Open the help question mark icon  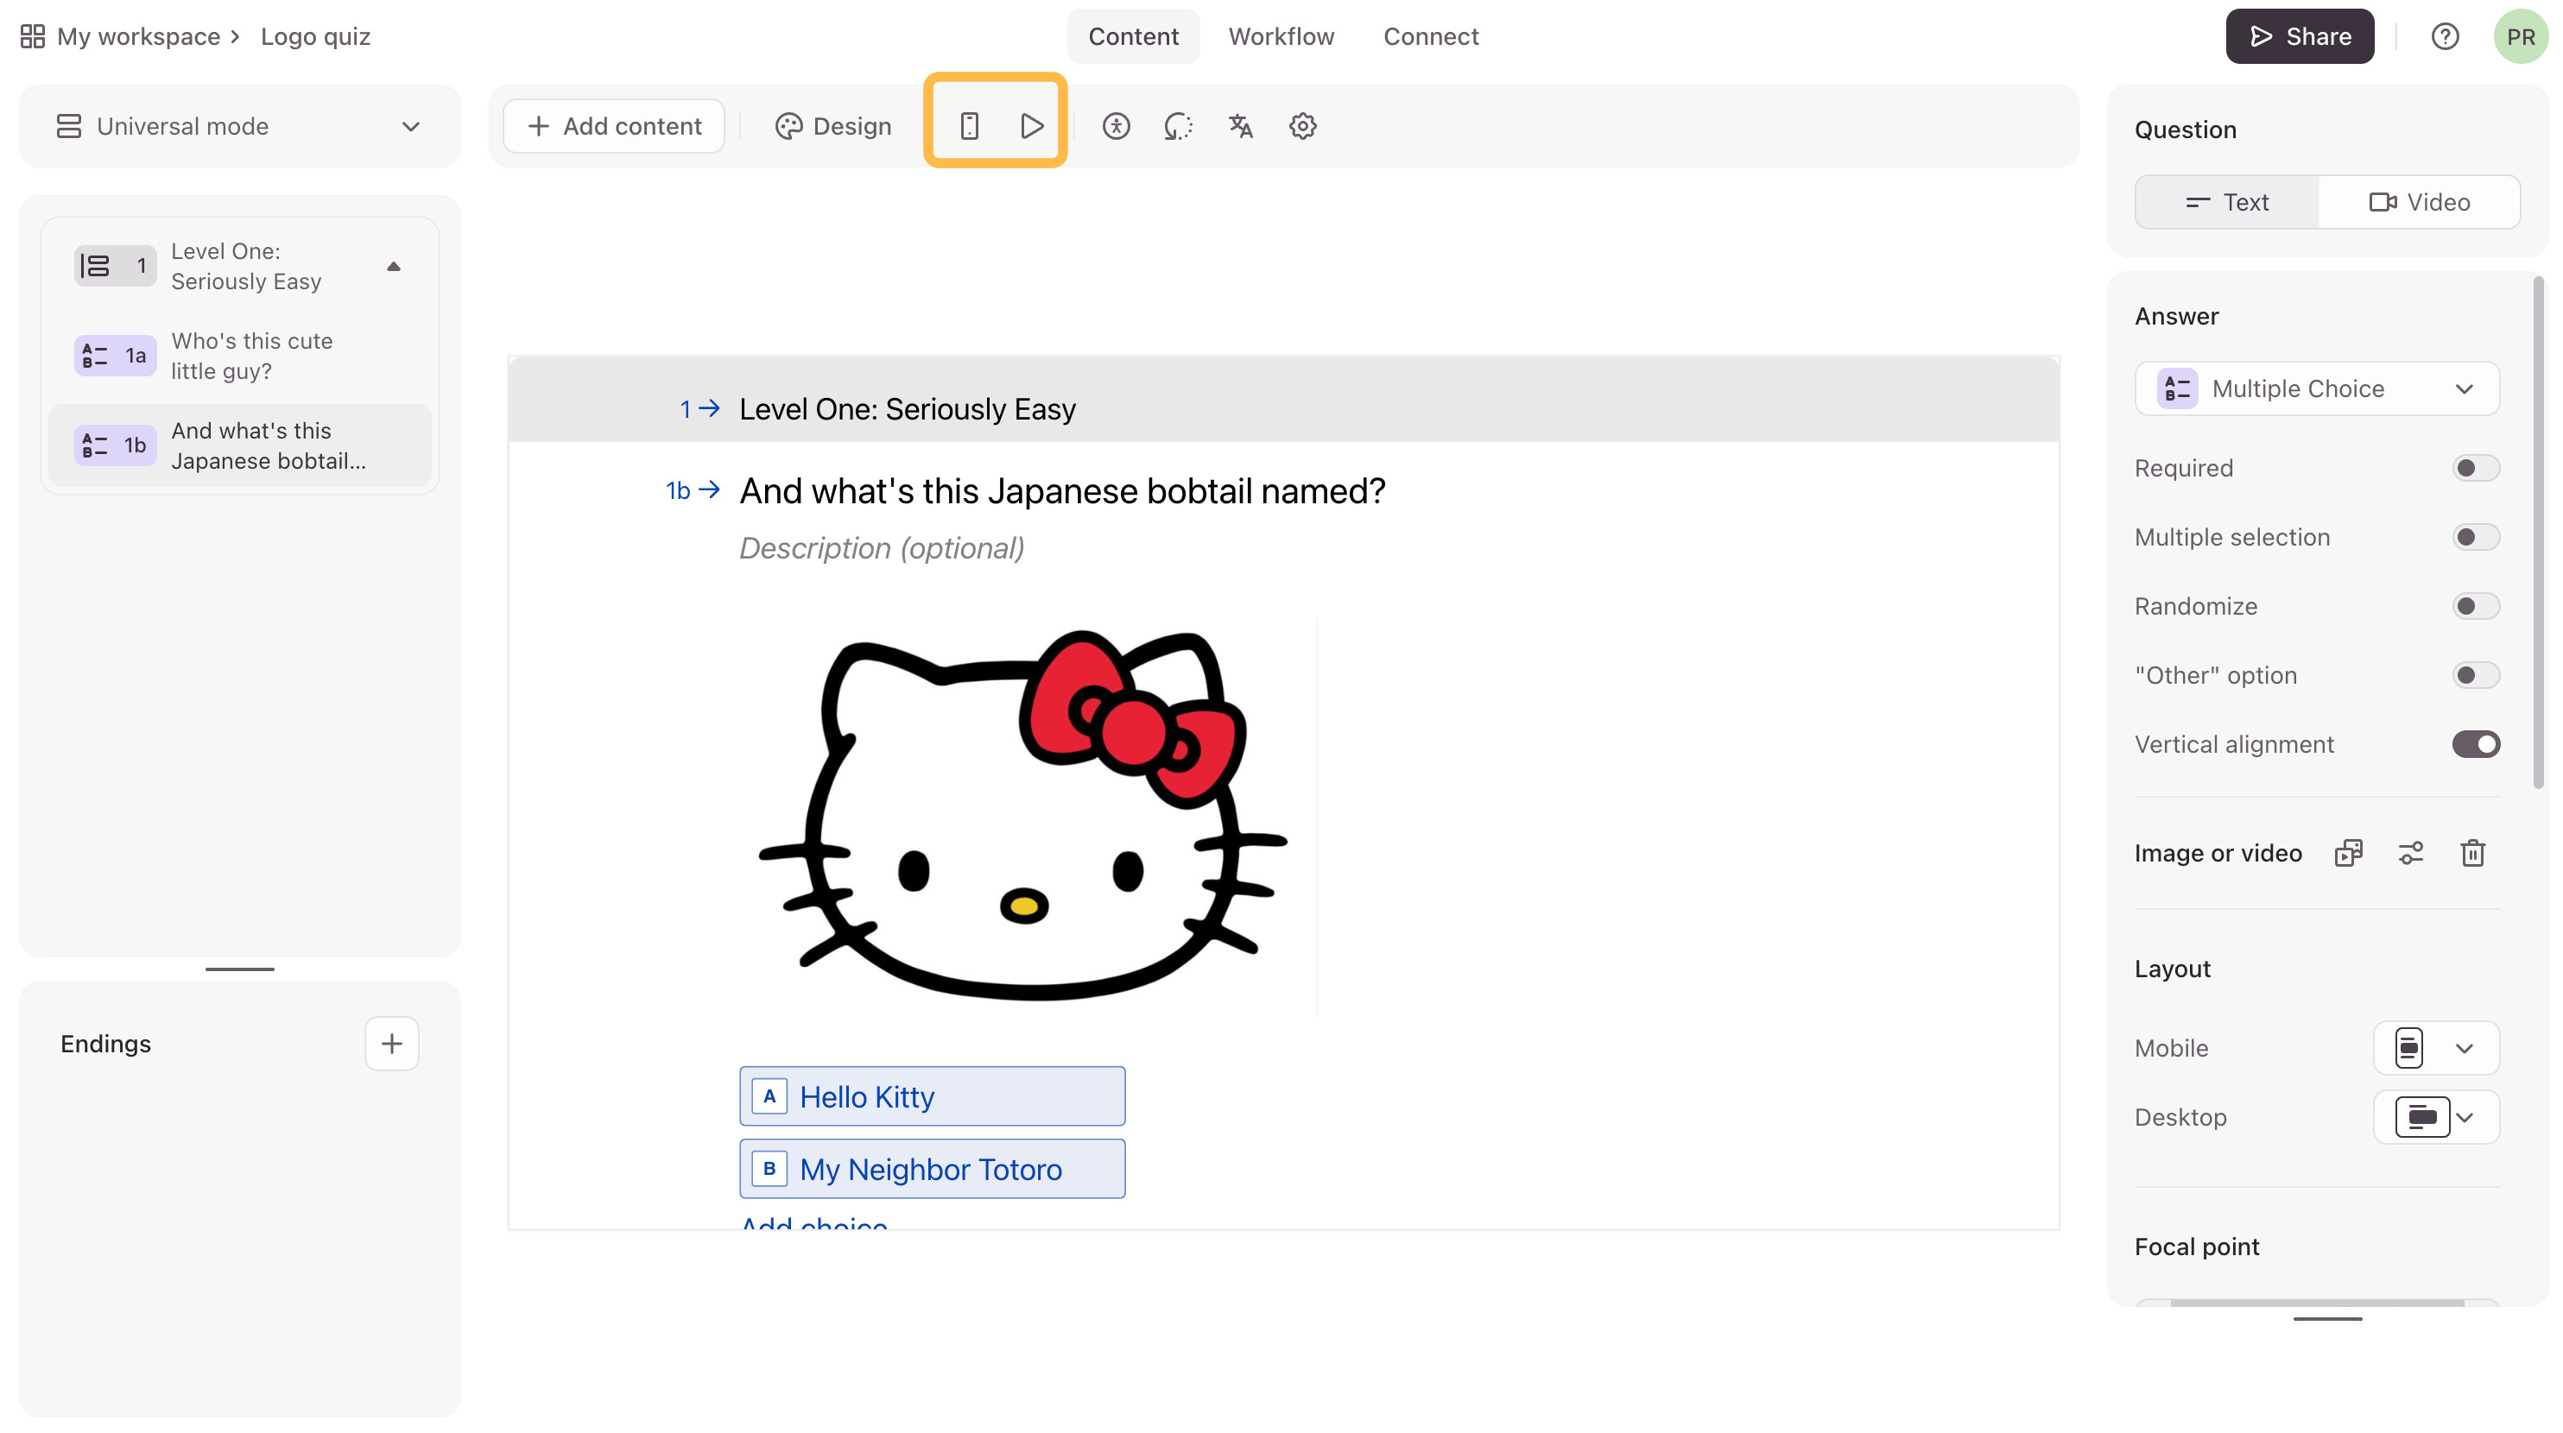(2445, 37)
